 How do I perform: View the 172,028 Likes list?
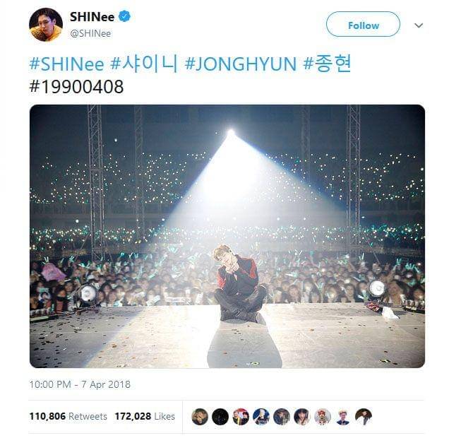coord(145,416)
